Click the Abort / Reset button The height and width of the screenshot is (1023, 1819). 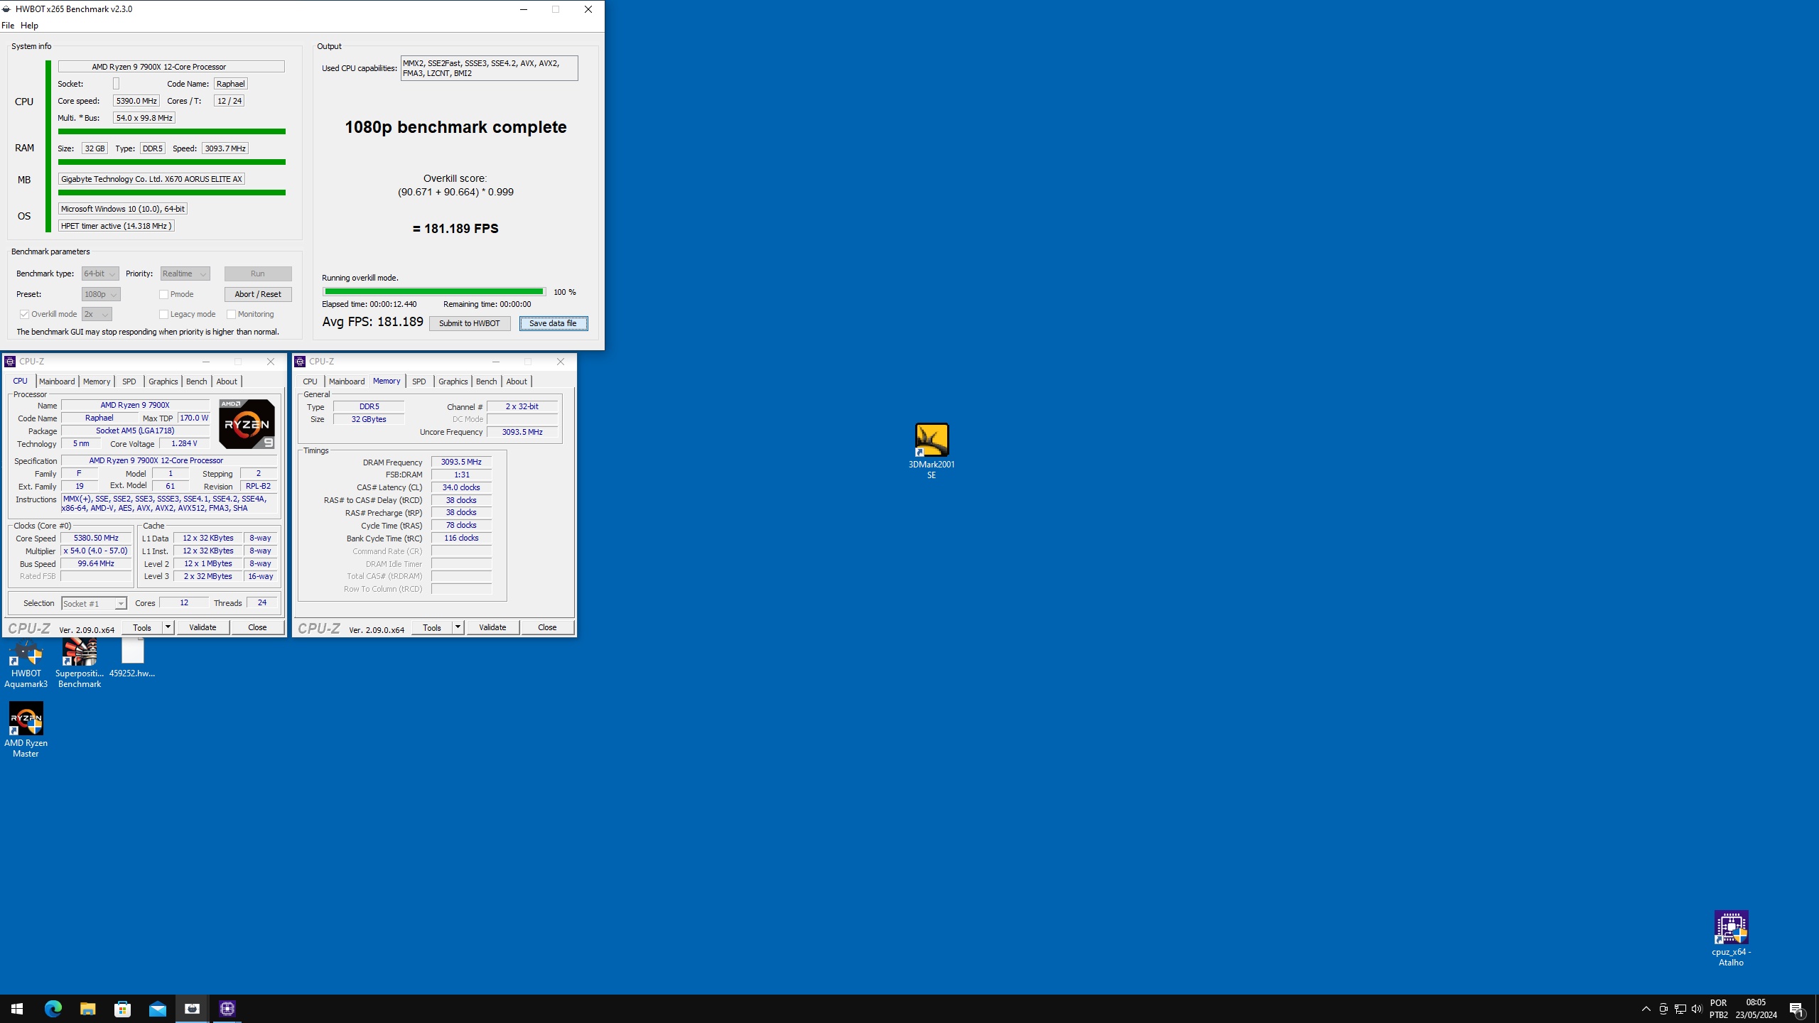pos(258,294)
